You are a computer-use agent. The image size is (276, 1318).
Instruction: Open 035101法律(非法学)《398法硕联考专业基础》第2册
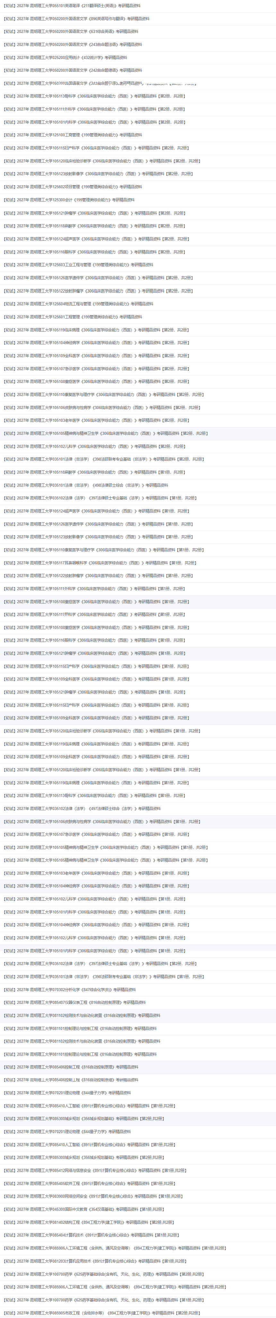coord(104,459)
